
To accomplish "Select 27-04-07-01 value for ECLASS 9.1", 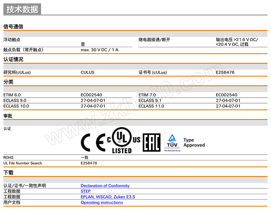I will tap(228, 100).
